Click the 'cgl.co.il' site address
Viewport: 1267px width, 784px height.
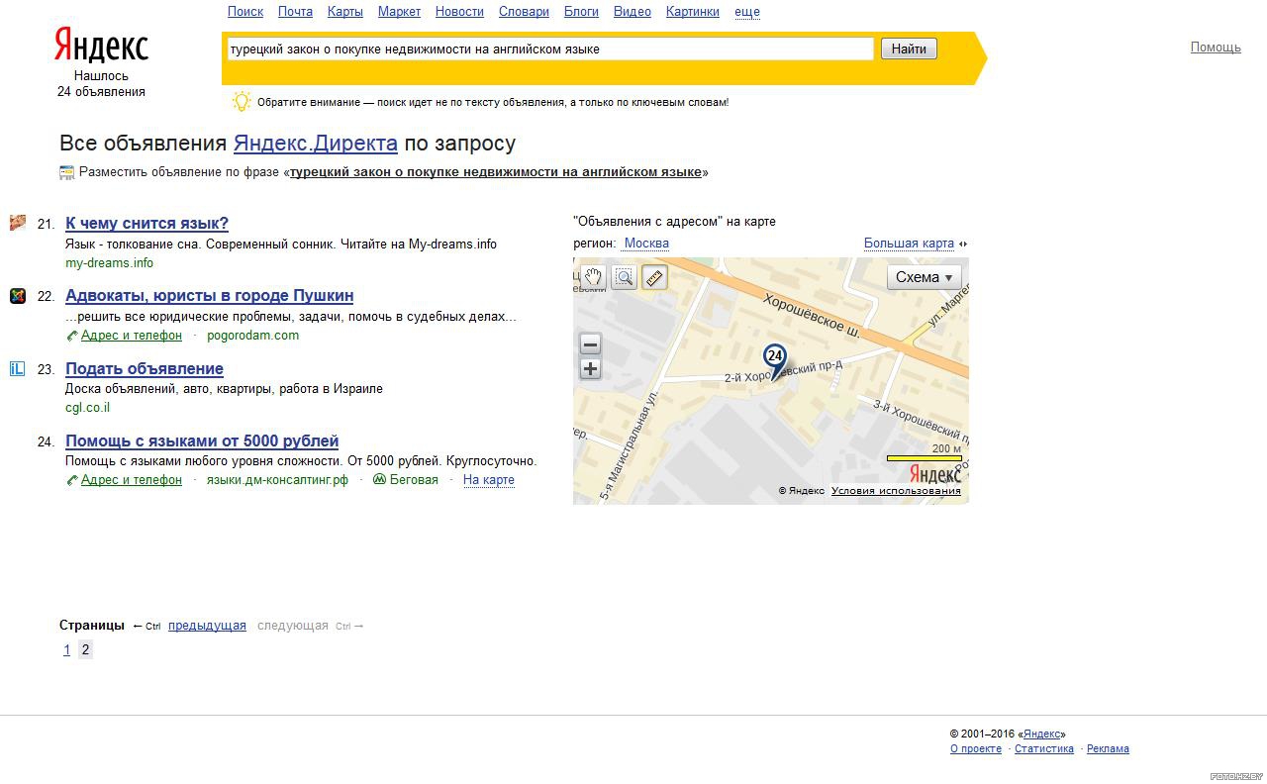[87, 408]
